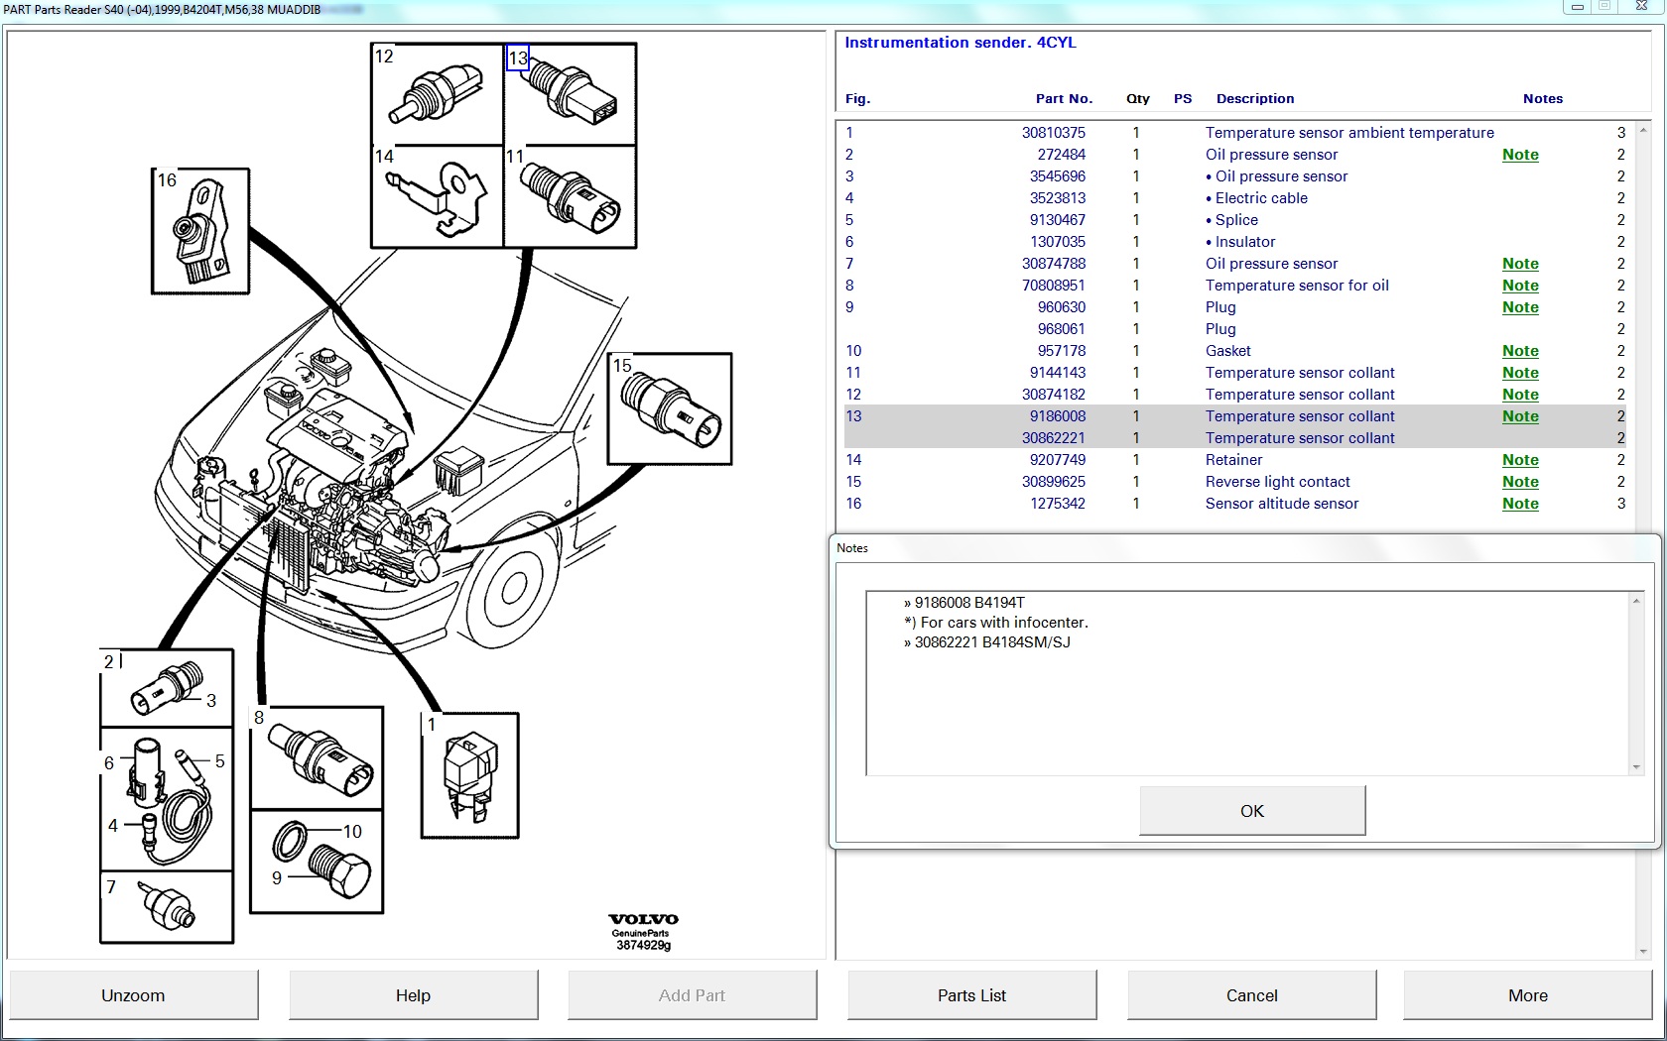Click part number 30899625
Viewport: 1667px width, 1041px height.
(x=1054, y=482)
